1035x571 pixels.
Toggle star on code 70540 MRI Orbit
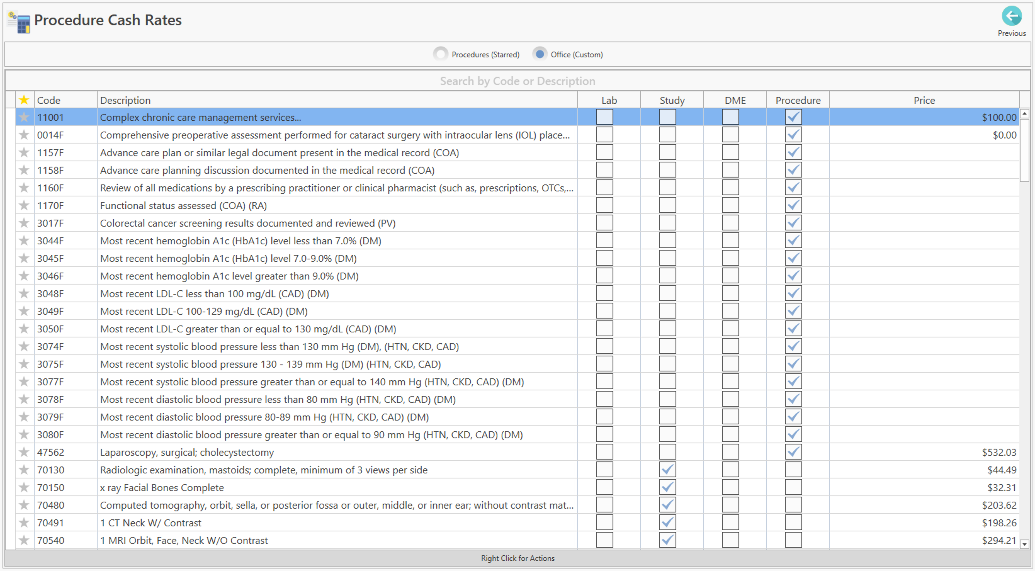pyautogui.click(x=24, y=540)
